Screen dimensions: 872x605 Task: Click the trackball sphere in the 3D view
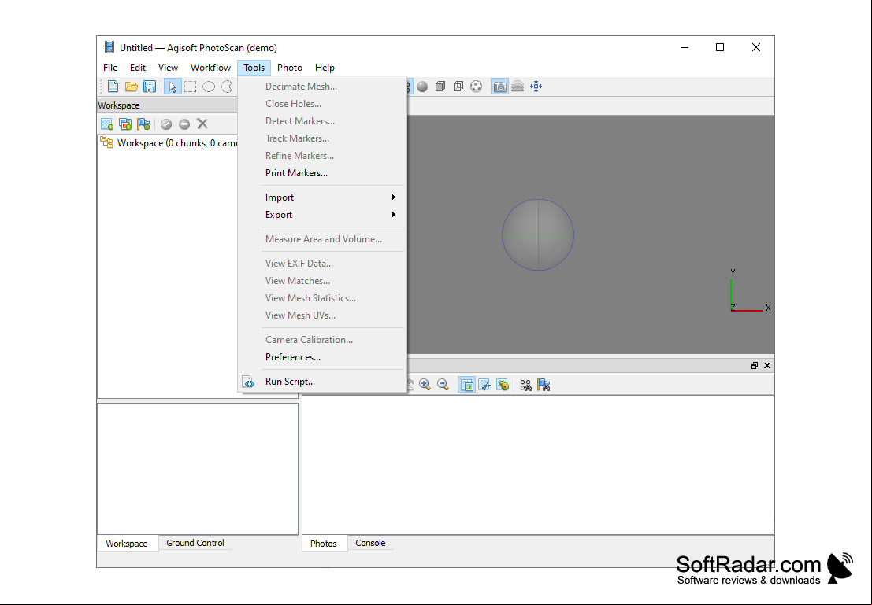point(538,235)
